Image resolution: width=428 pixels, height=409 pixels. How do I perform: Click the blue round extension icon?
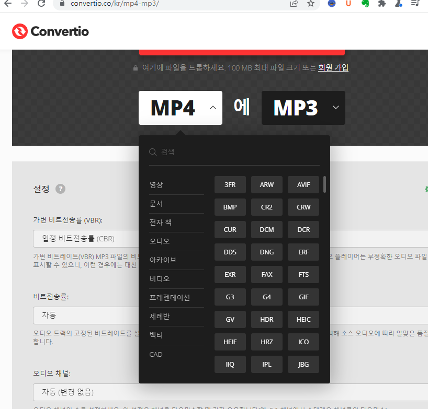332,4
